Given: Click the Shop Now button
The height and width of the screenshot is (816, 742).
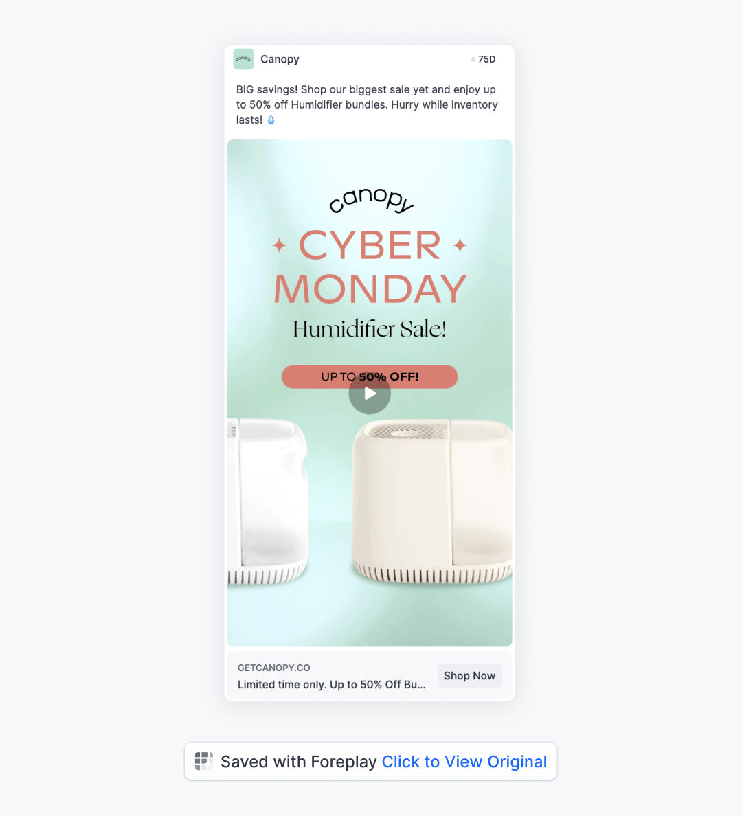Looking at the screenshot, I should (x=469, y=675).
